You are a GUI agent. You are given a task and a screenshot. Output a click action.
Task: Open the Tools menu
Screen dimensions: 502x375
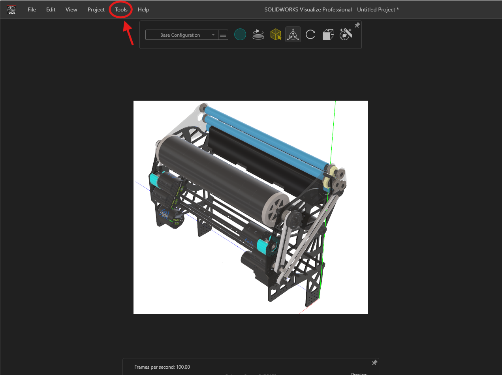(x=121, y=9)
